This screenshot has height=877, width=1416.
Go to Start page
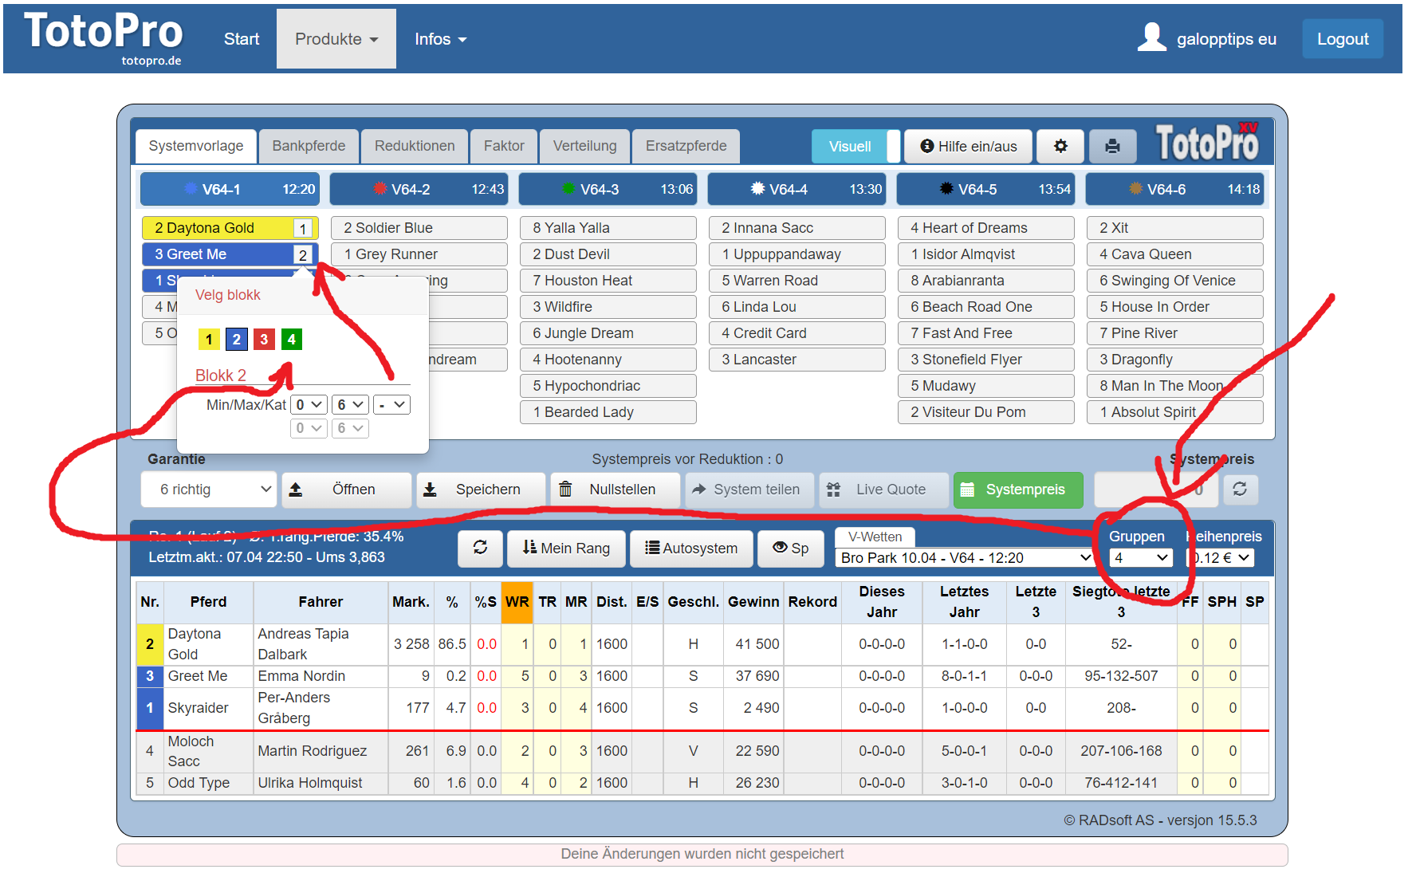[x=242, y=39]
